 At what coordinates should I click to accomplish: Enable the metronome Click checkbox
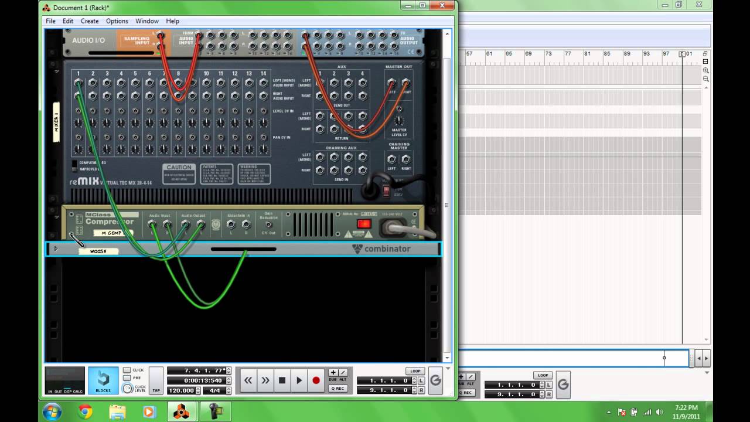(127, 370)
